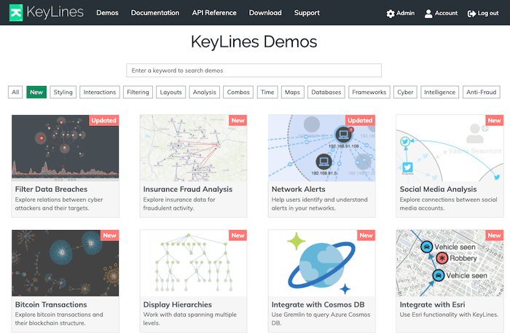Select the Time tag
Image resolution: width=510 pixels, height=335 pixels.
(x=267, y=92)
